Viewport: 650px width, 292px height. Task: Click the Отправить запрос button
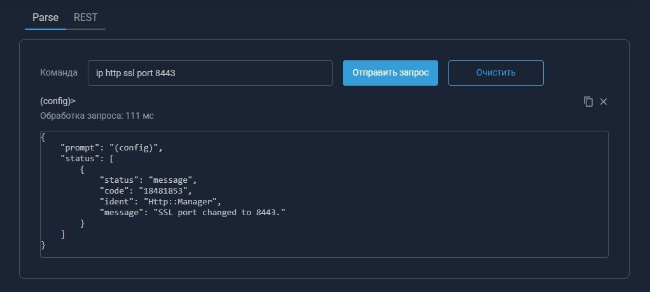pos(391,72)
